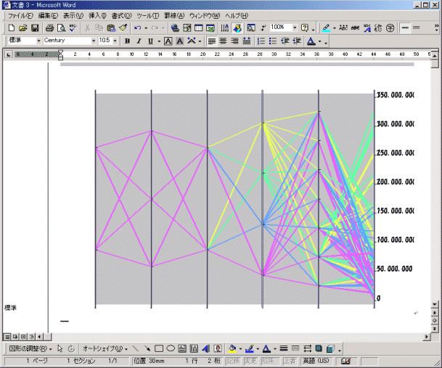Image resolution: width=442 pixels, height=368 pixels.
Task: Insert a vertical text box
Action: 194,348
